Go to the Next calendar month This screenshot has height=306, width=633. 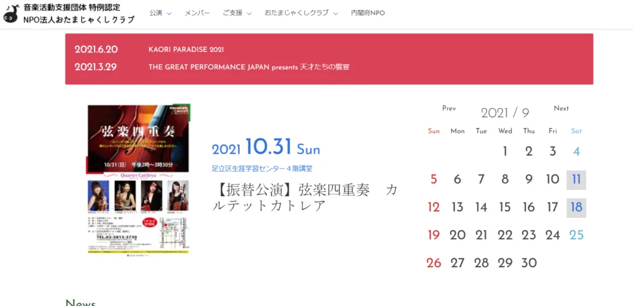(561, 109)
